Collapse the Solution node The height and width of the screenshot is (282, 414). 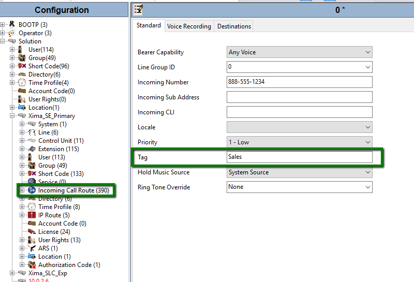[x=3, y=41]
